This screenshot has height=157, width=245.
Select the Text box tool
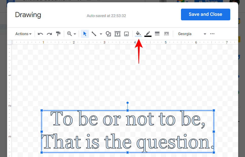(x=117, y=34)
